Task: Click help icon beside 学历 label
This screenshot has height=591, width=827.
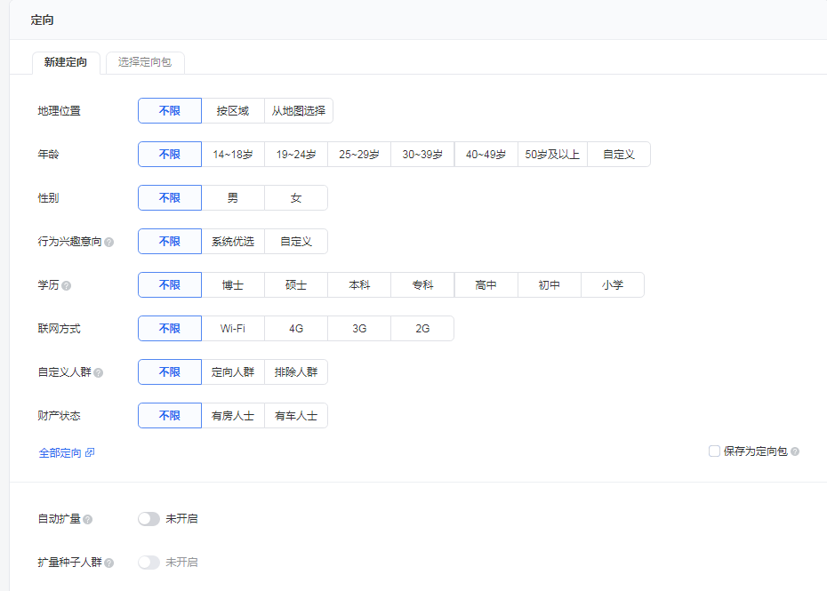Action: point(67,285)
